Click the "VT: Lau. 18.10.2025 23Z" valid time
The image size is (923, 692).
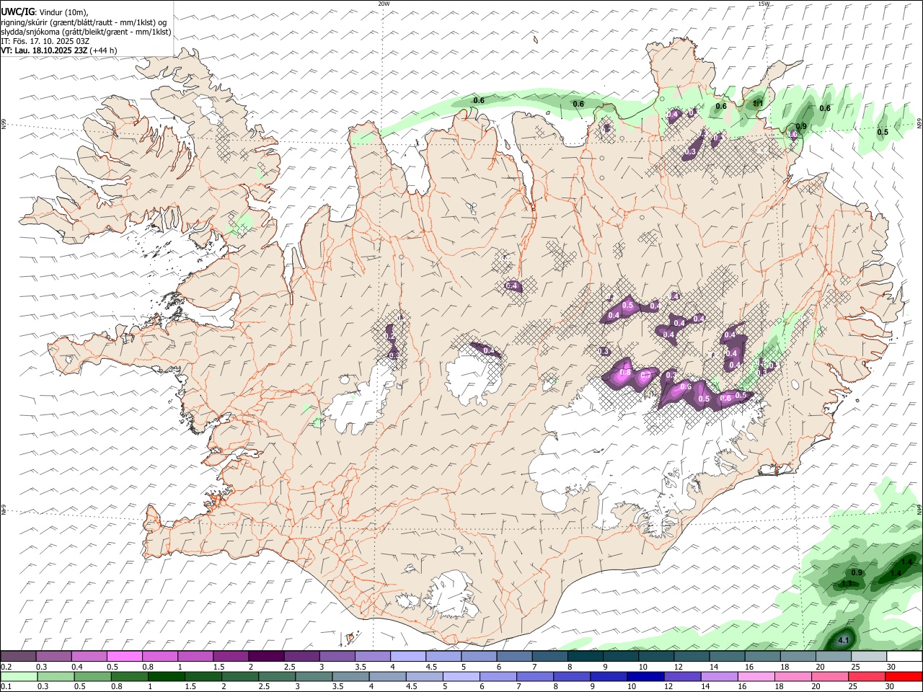(x=45, y=50)
